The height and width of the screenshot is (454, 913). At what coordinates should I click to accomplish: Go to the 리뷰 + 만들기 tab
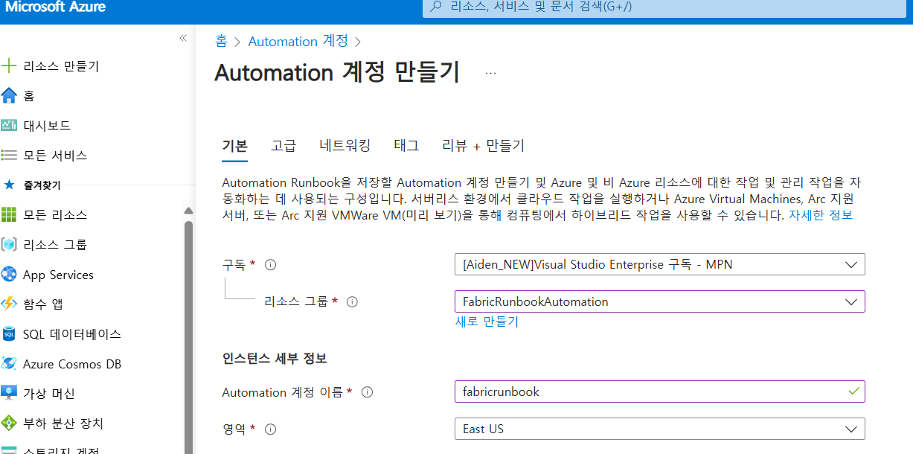point(484,146)
